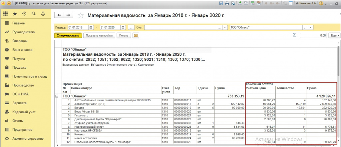Click the Счет account input field
This screenshot has width=341, height=147.
pos(180,28)
